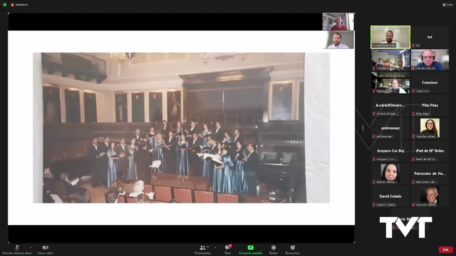
Task: Click the muted mic icon on Antonio Rom... tile
Action: 414,205
